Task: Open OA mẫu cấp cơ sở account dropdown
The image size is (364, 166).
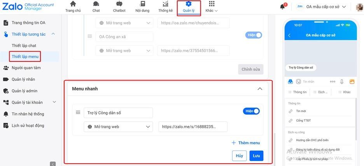Action: tap(321, 7)
